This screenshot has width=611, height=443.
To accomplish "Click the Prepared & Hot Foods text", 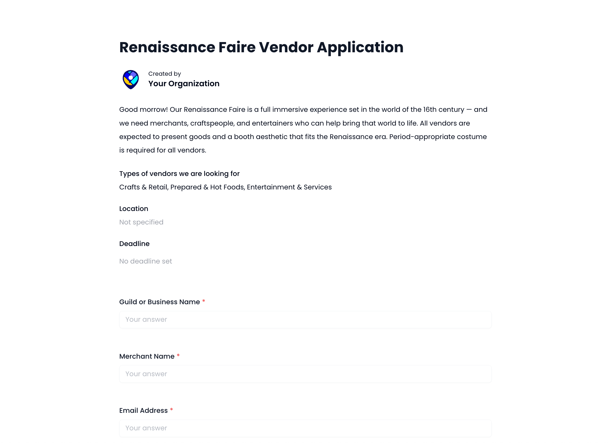I will click(x=207, y=187).
